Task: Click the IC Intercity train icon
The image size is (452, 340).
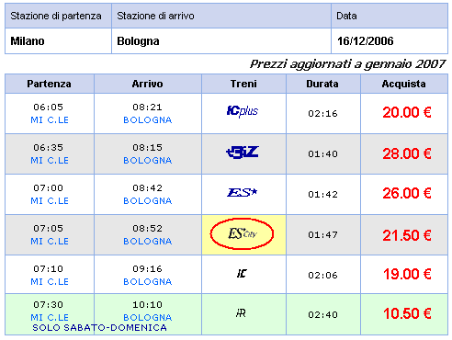Action: [x=242, y=273]
